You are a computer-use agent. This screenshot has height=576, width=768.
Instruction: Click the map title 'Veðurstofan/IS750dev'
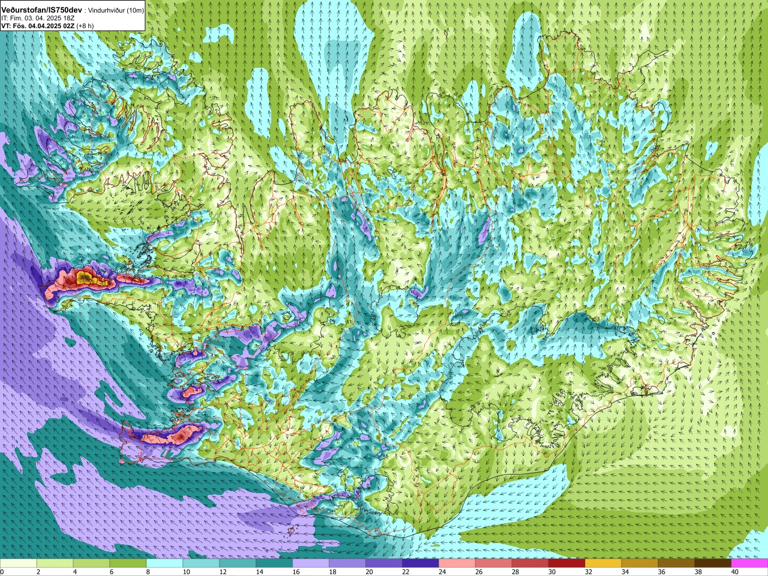click(42, 10)
